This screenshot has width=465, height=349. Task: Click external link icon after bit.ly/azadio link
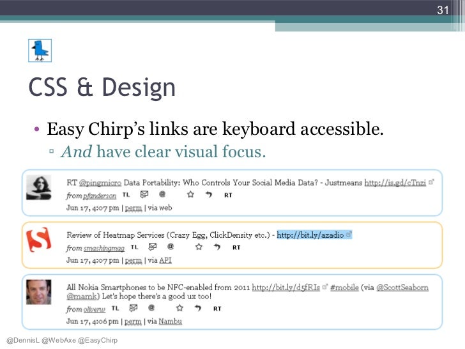point(349,234)
